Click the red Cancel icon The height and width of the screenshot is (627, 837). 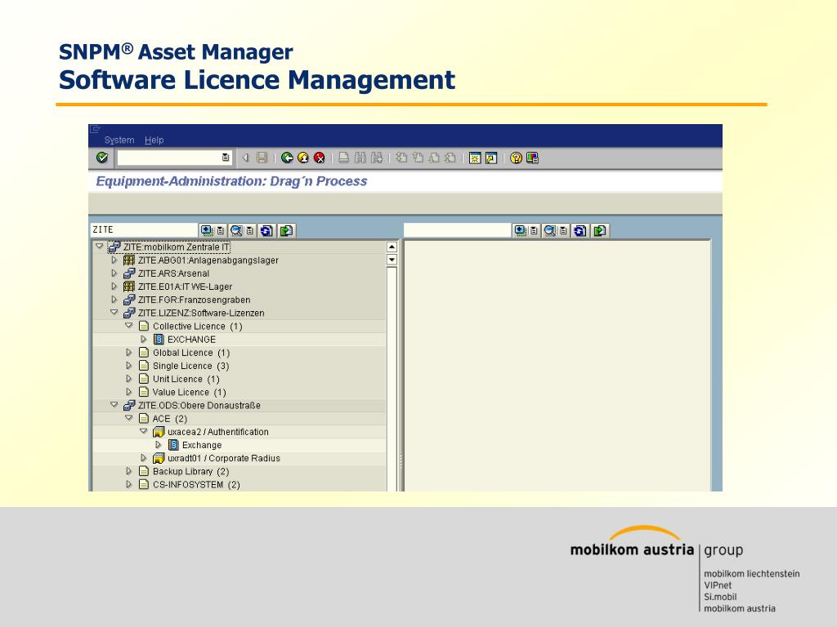(x=320, y=158)
